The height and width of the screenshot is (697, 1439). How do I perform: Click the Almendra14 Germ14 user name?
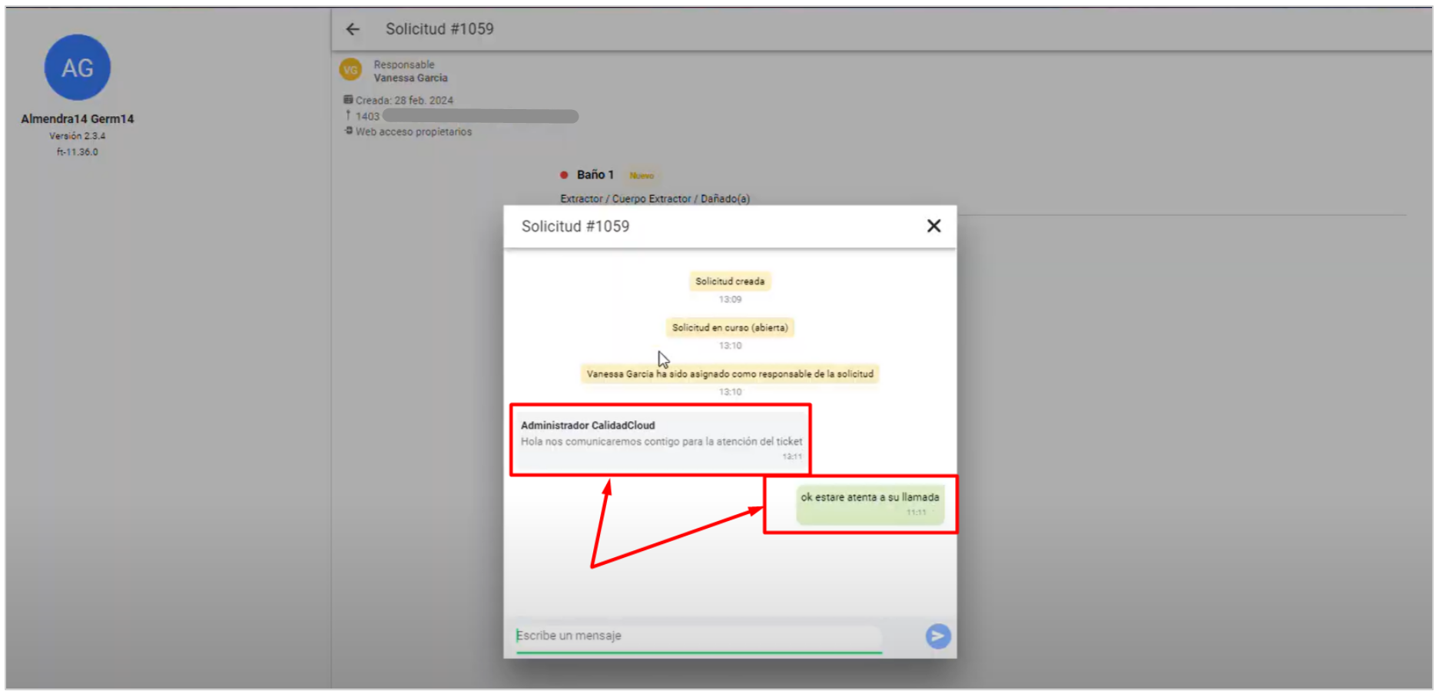78,119
